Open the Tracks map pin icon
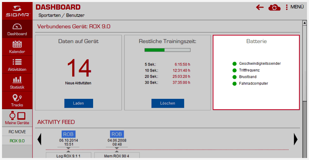Viewport: 309px width, 160px height. coord(17,98)
